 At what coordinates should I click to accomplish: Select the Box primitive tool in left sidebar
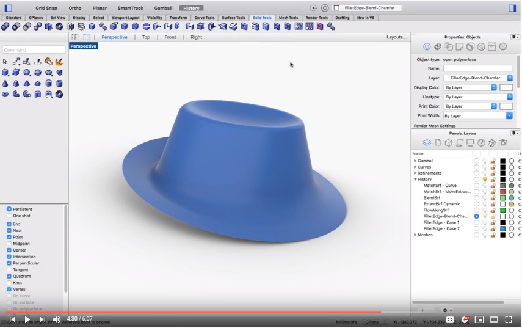point(5,72)
